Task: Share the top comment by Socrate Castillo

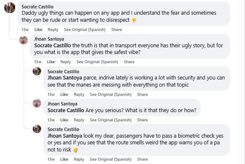Action: pos(117,30)
